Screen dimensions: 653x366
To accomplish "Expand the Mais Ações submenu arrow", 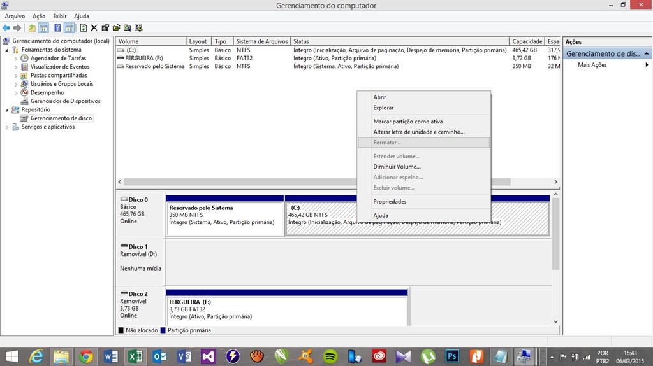I will coord(647,65).
